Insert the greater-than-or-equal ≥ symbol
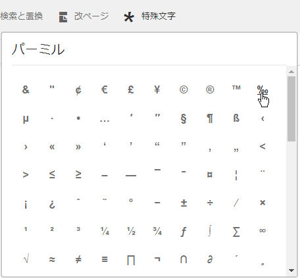 tap(78, 174)
